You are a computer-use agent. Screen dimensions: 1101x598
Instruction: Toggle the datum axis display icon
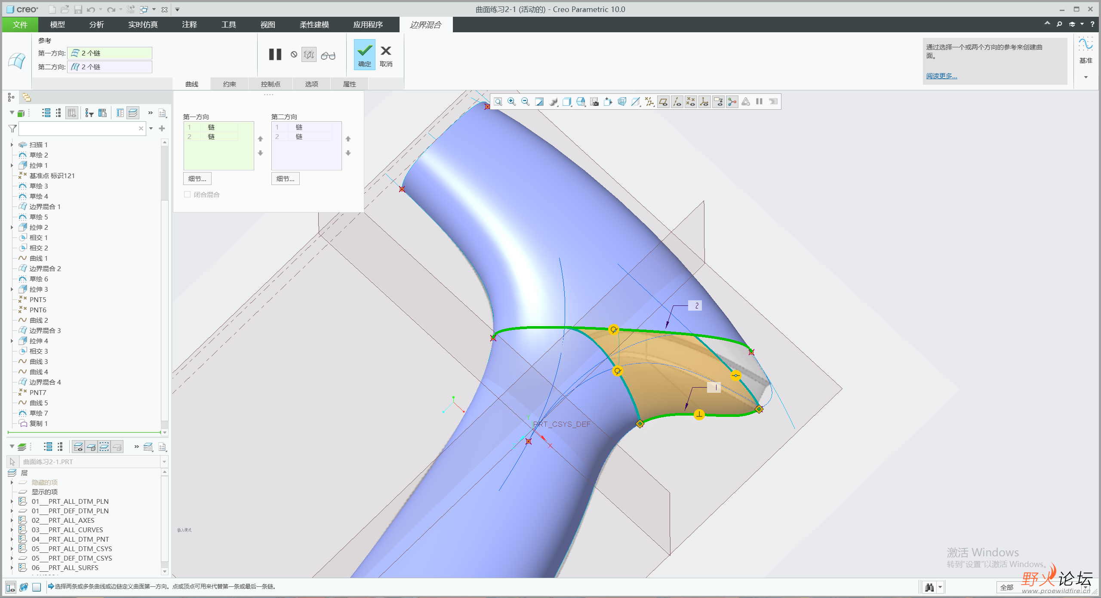[x=677, y=102]
